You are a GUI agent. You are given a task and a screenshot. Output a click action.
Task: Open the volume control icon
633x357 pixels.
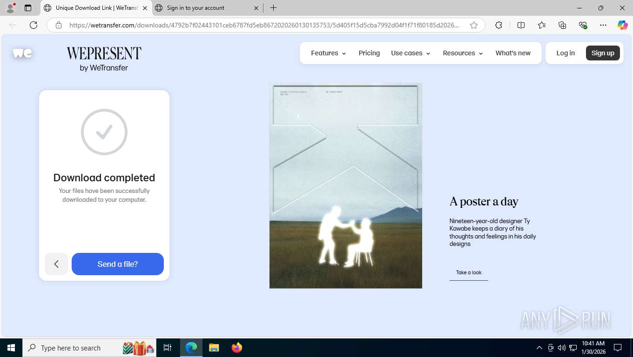[x=562, y=348]
